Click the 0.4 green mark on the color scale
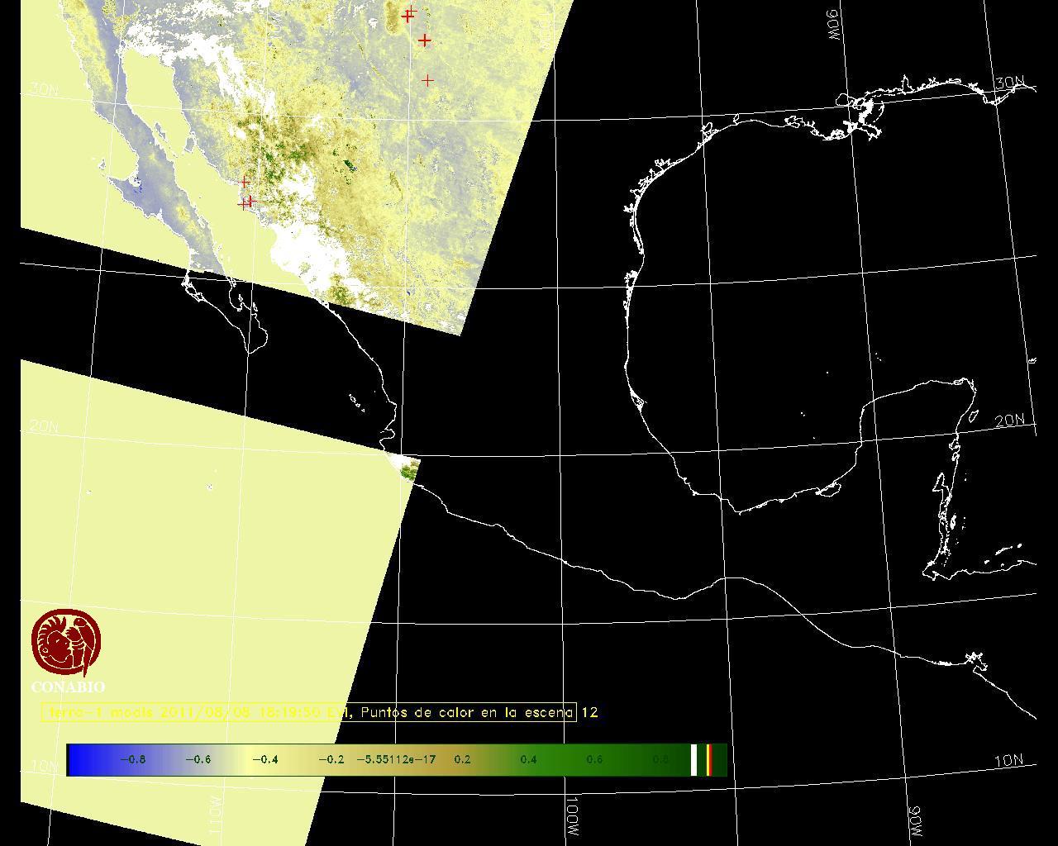 pos(528,759)
